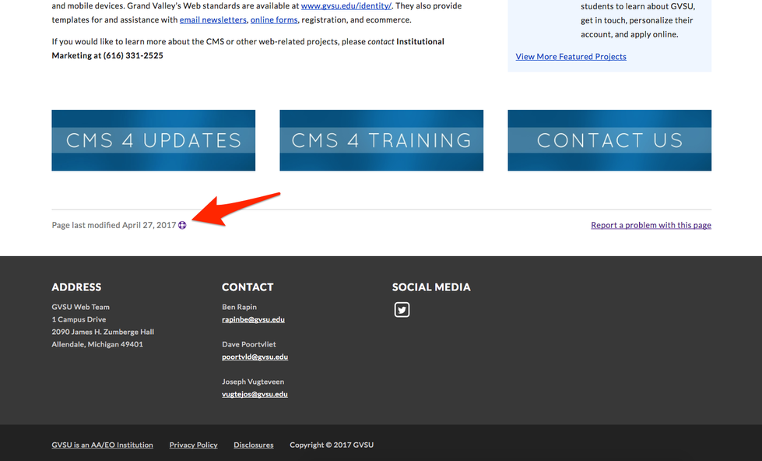Click the Copyright 2017 GVSU text

pos(332,445)
